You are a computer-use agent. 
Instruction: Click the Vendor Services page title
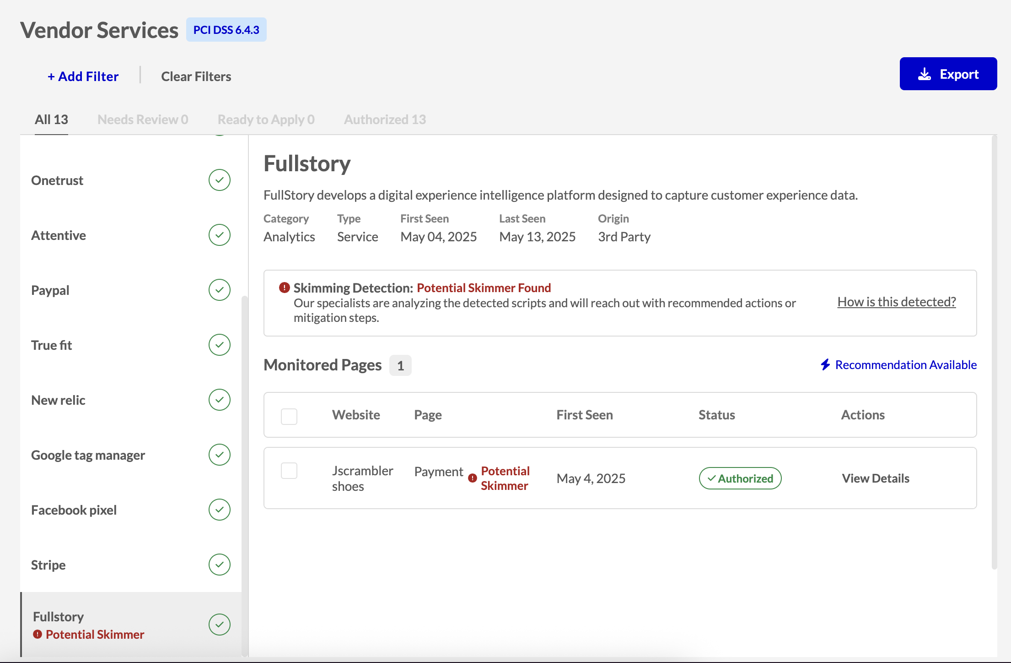coord(99,30)
